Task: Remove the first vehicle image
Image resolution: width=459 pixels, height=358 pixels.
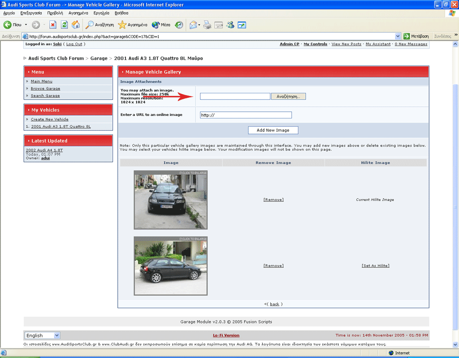Action: (x=273, y=200)
